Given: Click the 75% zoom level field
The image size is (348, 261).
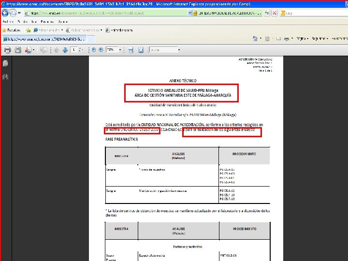Looking at the screenshot, I should click(112, 50).
